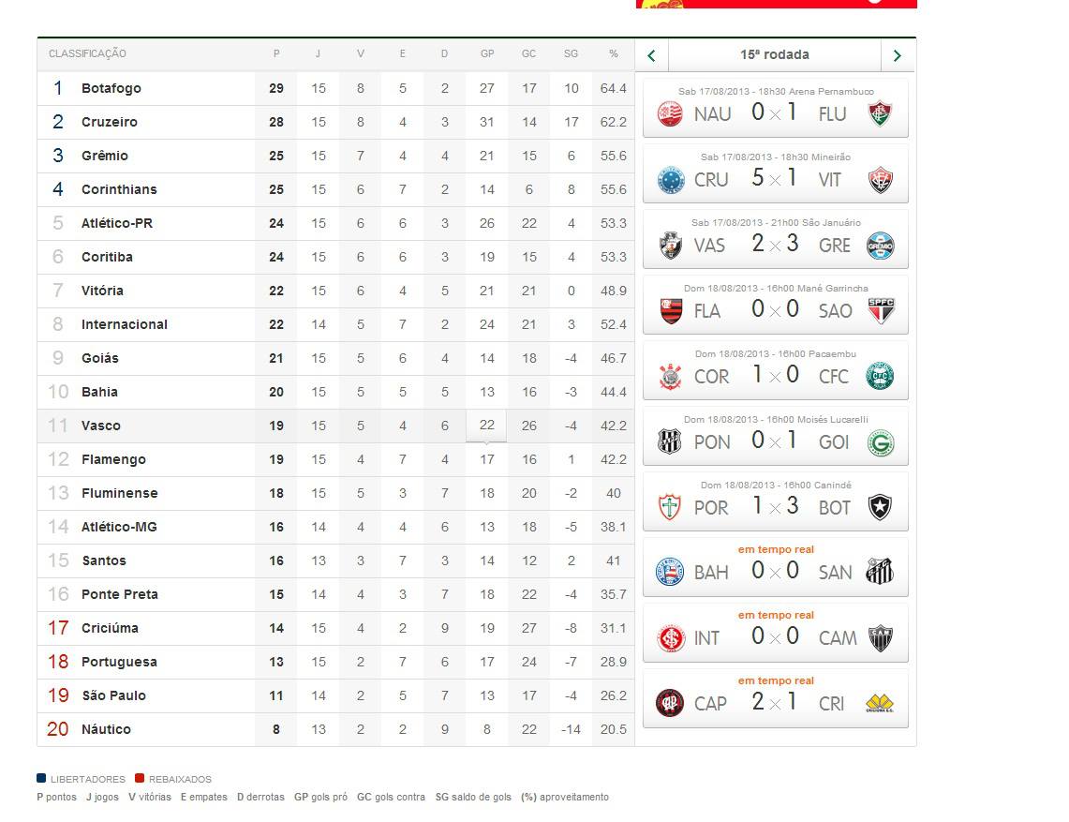Open 'em tempo real' for BAH x SAN
1069x822 pixels.
(776, 549)
